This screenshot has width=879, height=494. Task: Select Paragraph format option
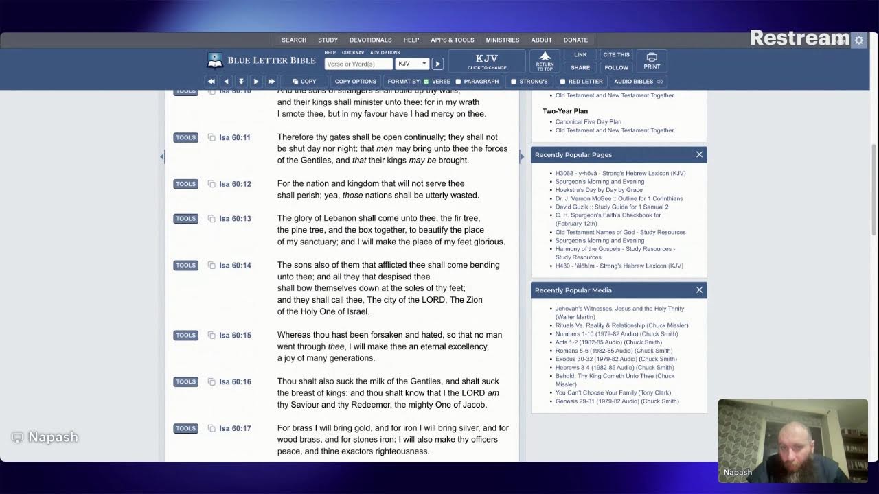pyautogui.click(x=477, y=82)
